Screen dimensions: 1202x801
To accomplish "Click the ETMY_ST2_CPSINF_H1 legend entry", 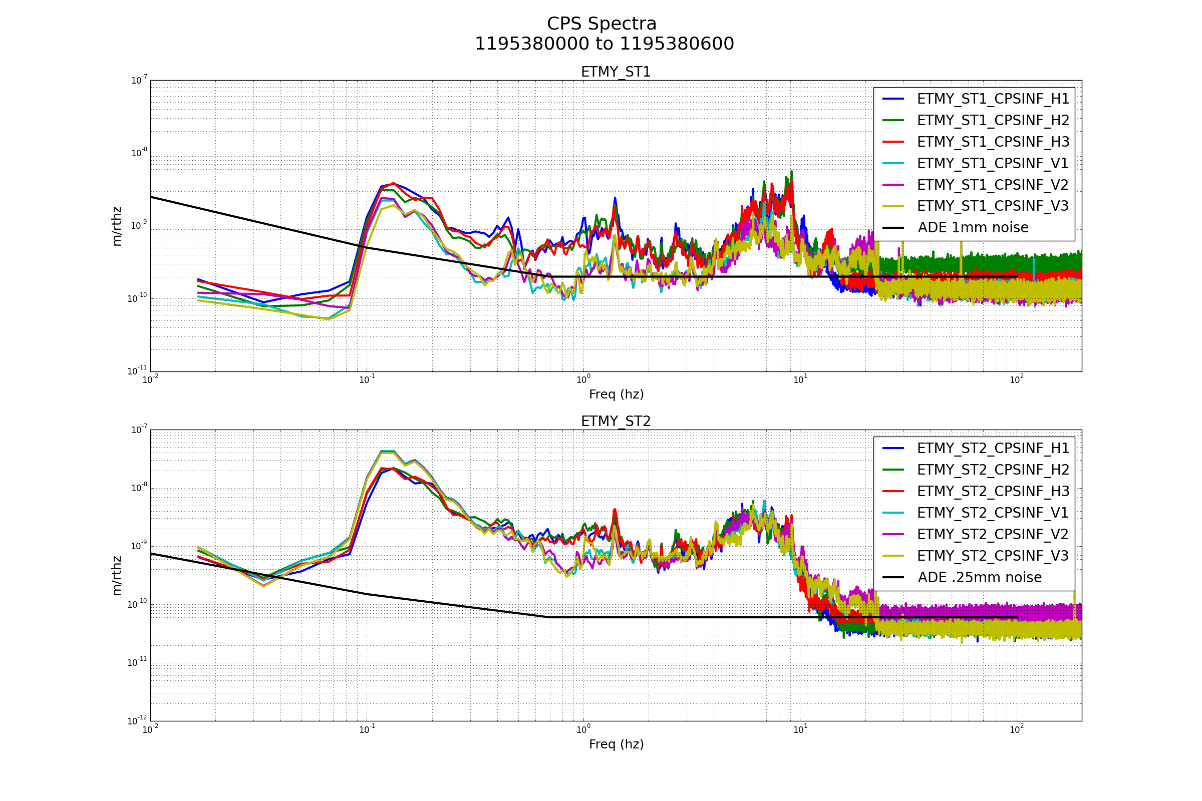I will (x=993, y=449).
